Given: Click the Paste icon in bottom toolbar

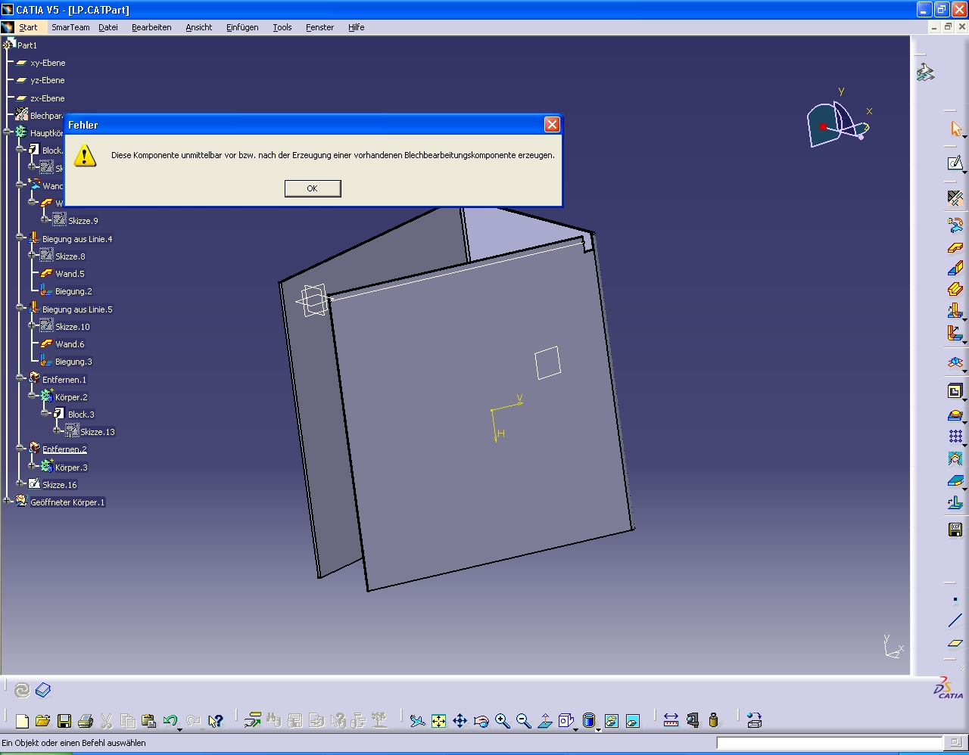Looking at the screenshot, I should click(149, 721).
